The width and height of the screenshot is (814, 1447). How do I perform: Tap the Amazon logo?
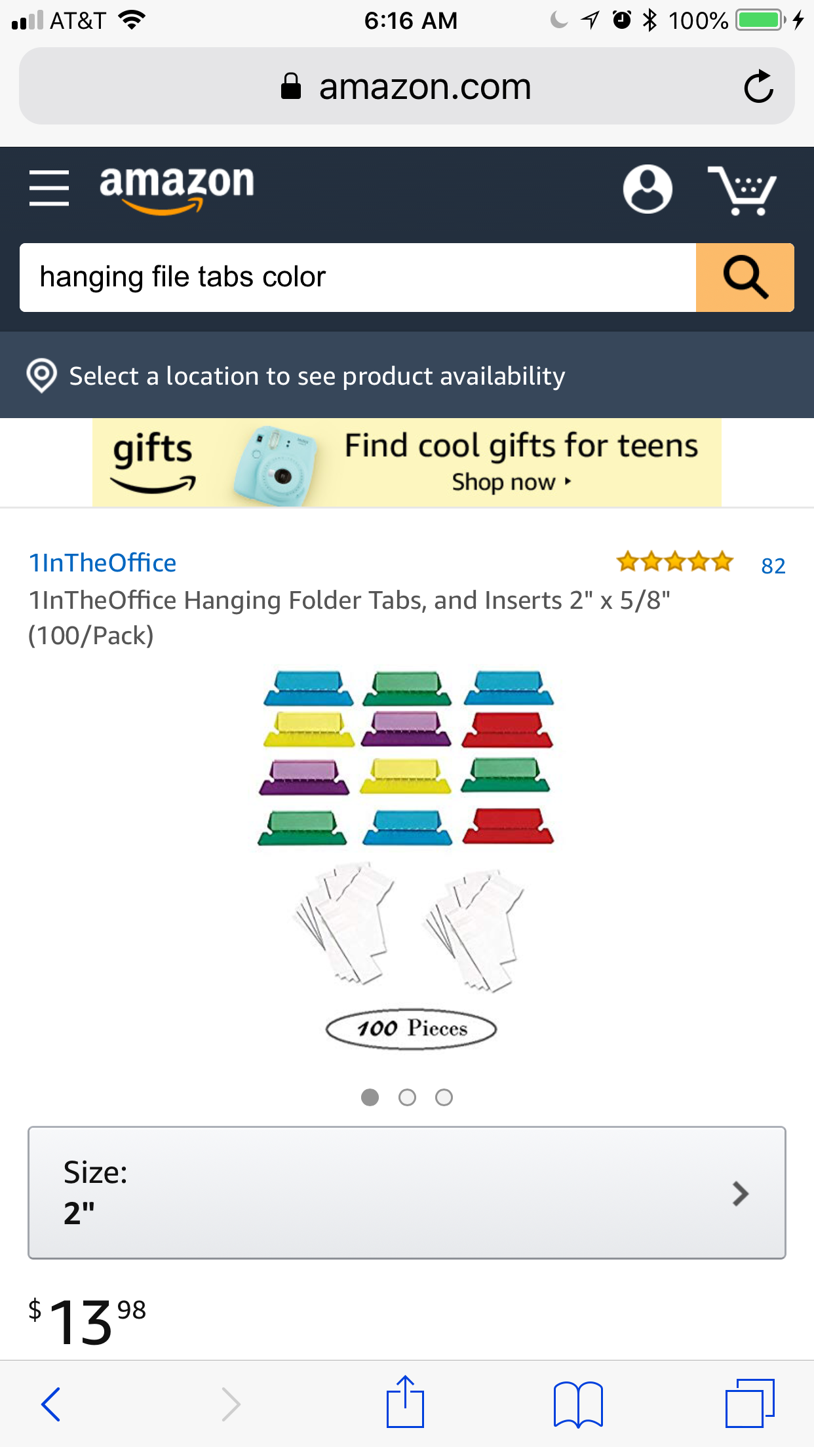(x=176, y=188)
